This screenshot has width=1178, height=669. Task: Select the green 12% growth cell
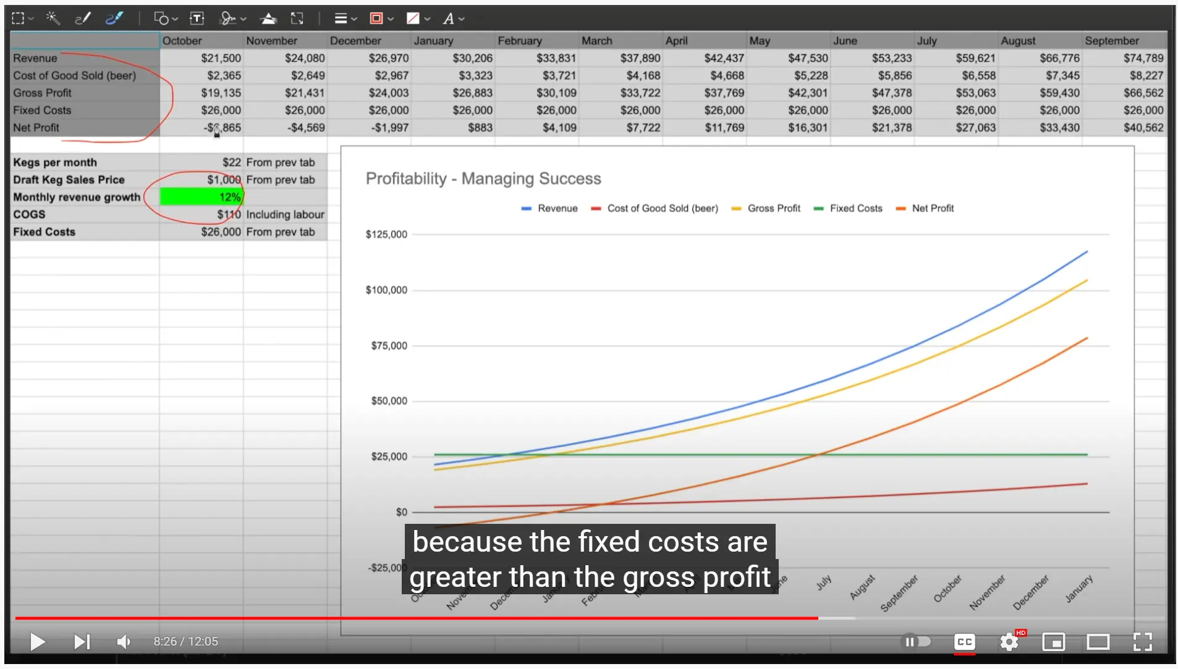pos(201,197)
